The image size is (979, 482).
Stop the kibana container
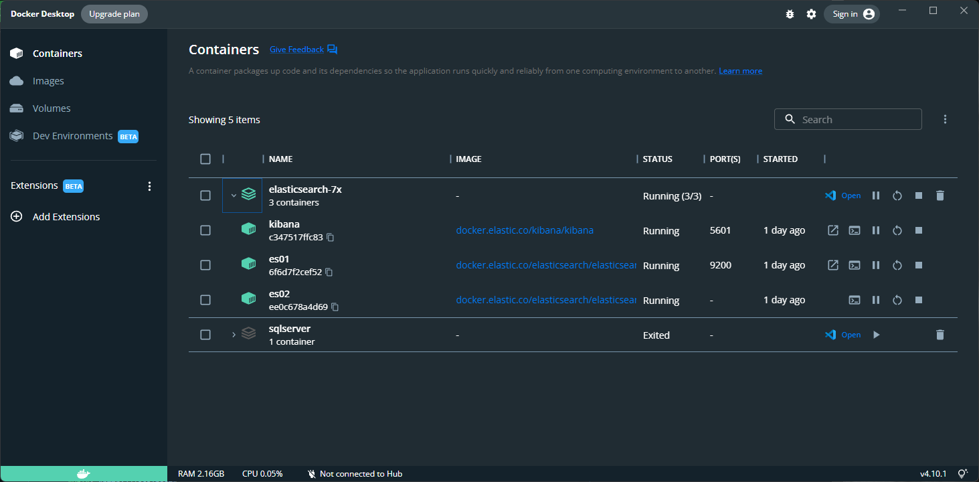point(919,230)
